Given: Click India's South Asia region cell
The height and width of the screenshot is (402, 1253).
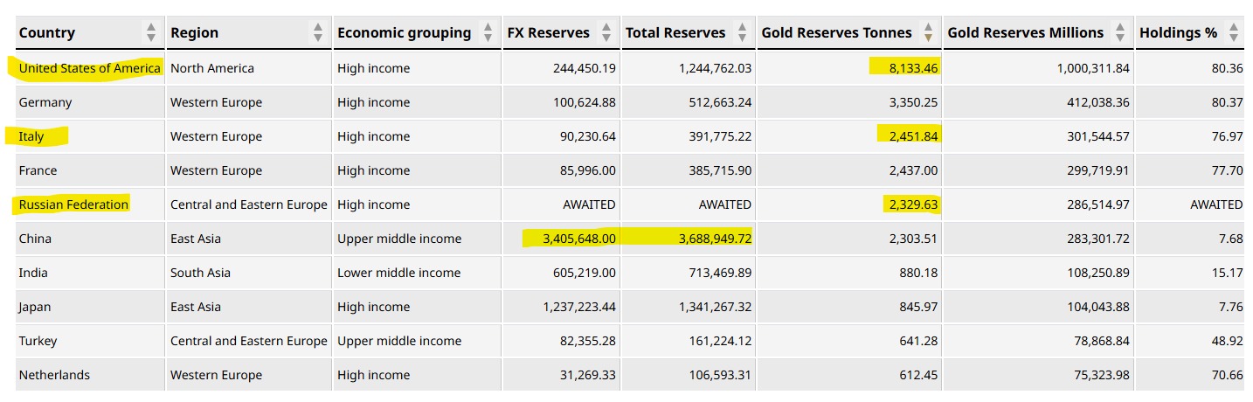Looking at the screenshot, I should pyautogui.click(x=200, y=273).
